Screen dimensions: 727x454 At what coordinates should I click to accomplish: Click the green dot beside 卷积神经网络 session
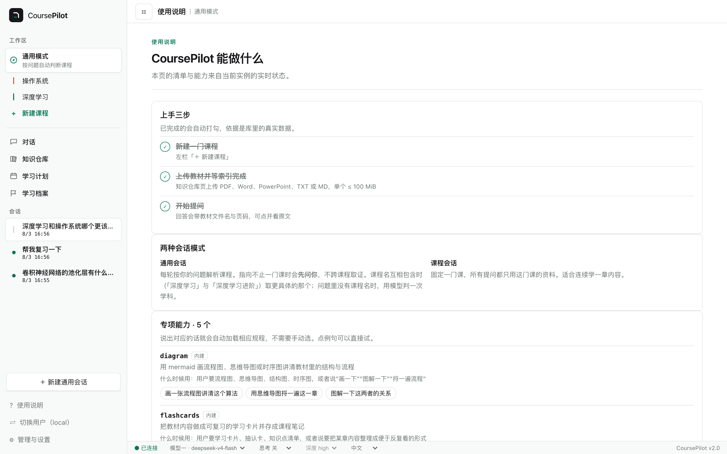click(14, 276)
